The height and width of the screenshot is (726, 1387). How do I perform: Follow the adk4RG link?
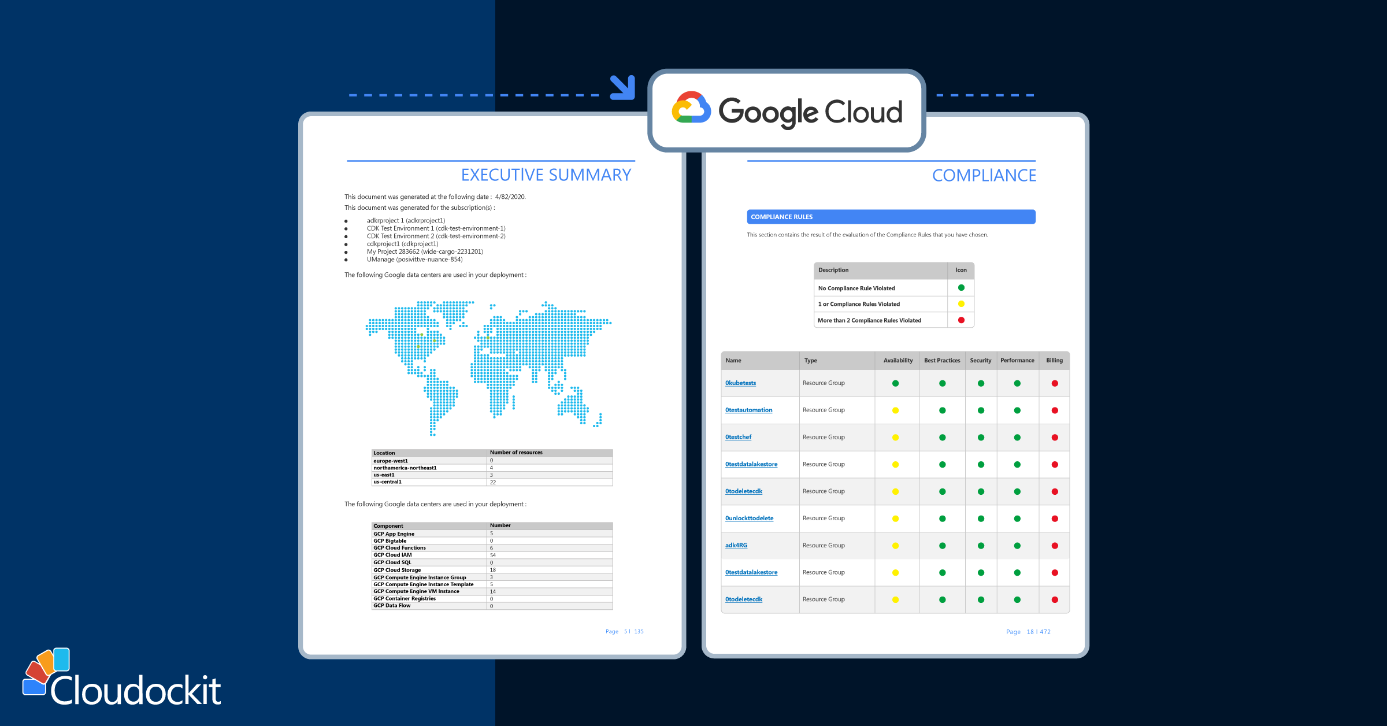point(736,545)
